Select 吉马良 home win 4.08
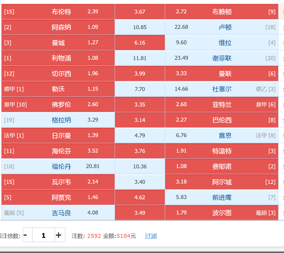The height and width of the screenshot is (253, 284). click(x=58, y=213)
